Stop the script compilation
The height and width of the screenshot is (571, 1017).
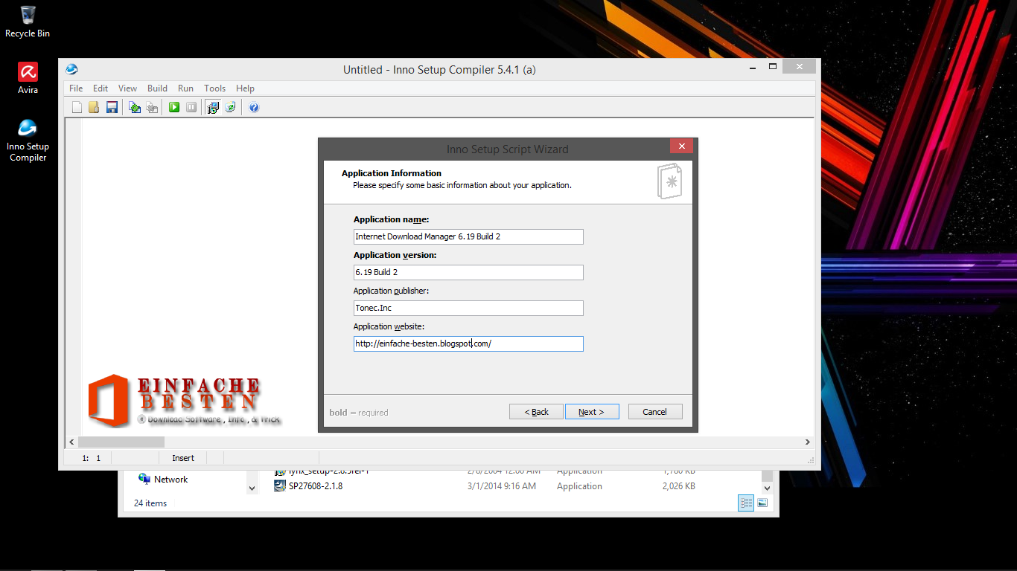pyautogui.click(x=152, y=107)
